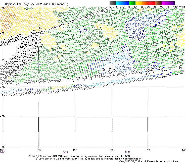The height and width of the screenshot is (163, 186).
Task: Click the 156 longitude axis label
Action: coord(75,150)
